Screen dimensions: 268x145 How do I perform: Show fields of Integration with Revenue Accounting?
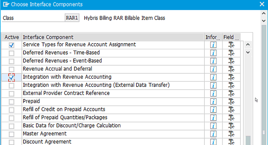[x=230, y=77]
